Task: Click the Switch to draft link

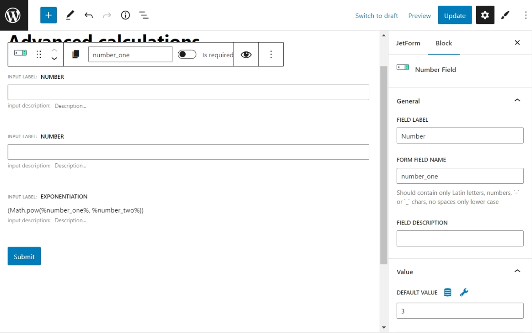Action: pos(376,15)
